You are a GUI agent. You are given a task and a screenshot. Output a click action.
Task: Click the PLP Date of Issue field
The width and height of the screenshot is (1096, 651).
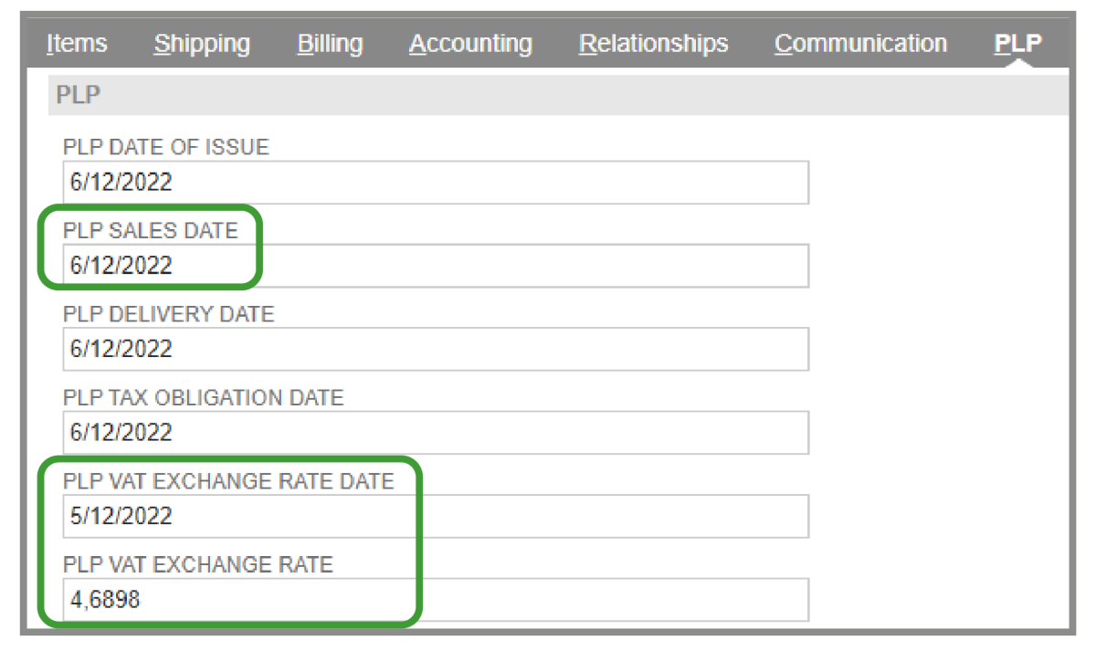pos(436,183)
